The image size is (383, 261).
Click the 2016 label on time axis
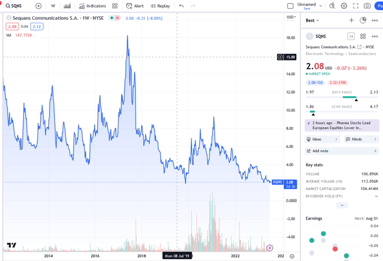(x=95, y=256)
